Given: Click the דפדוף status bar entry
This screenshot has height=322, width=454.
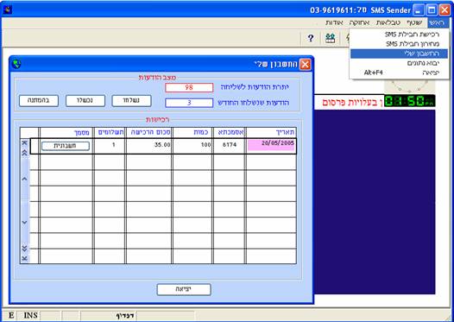Looking at the screenshot, I should point(125,316).
